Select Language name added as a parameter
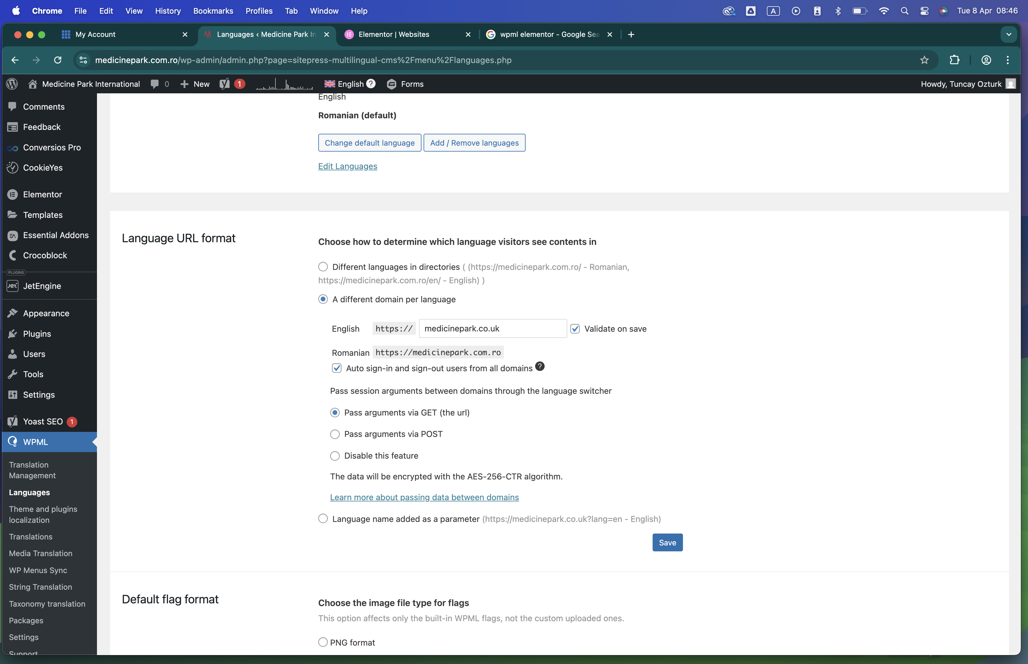1028x664 pixels. pyautogui.click(x=323, y=519)
